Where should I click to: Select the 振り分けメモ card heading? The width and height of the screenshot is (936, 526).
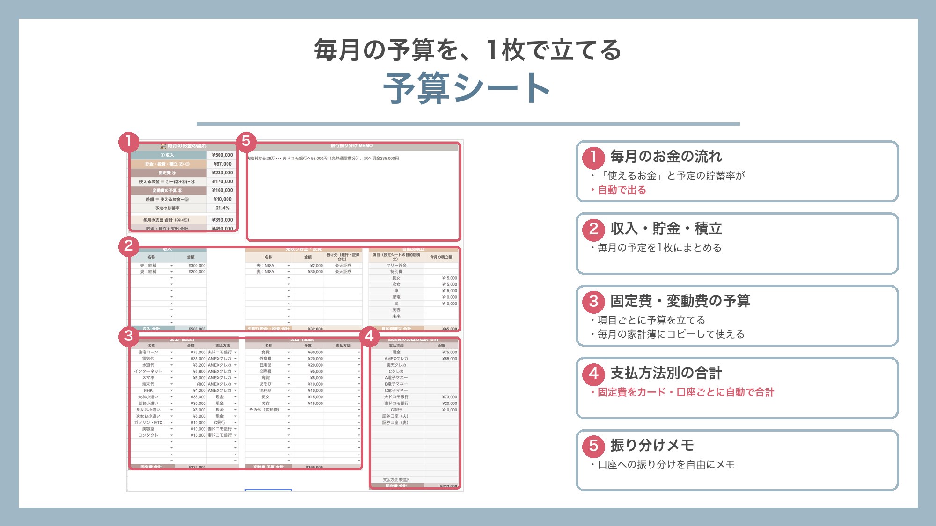[652, 445]
